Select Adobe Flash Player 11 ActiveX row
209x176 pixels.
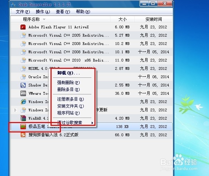[92, 27]
